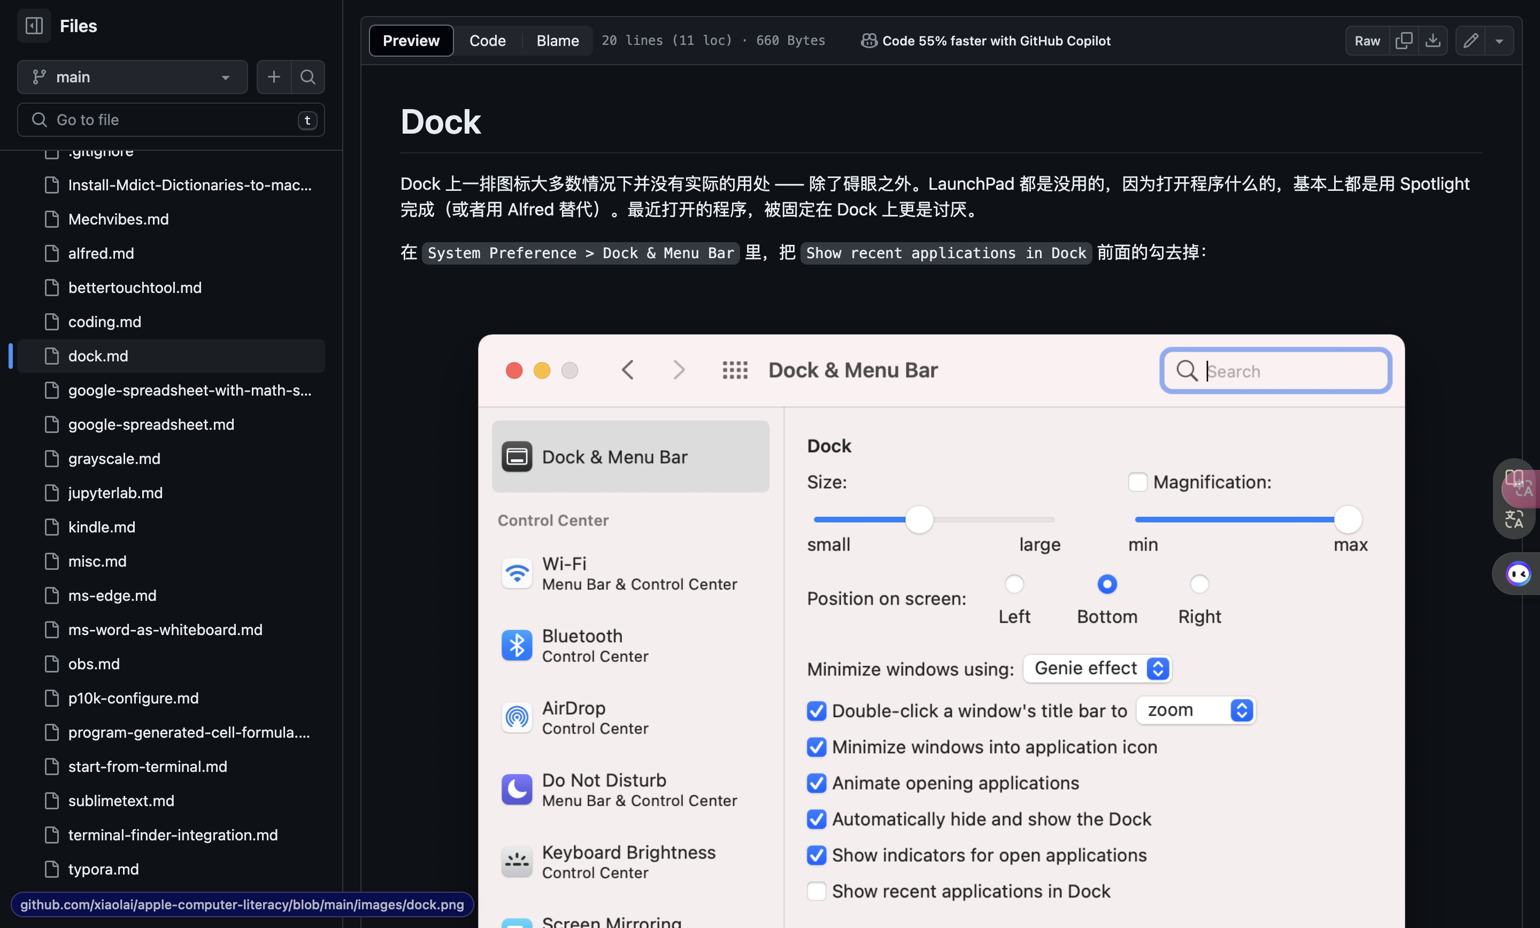Open the typora.md file
The image size is (1540, 928).
click(103, 869)
